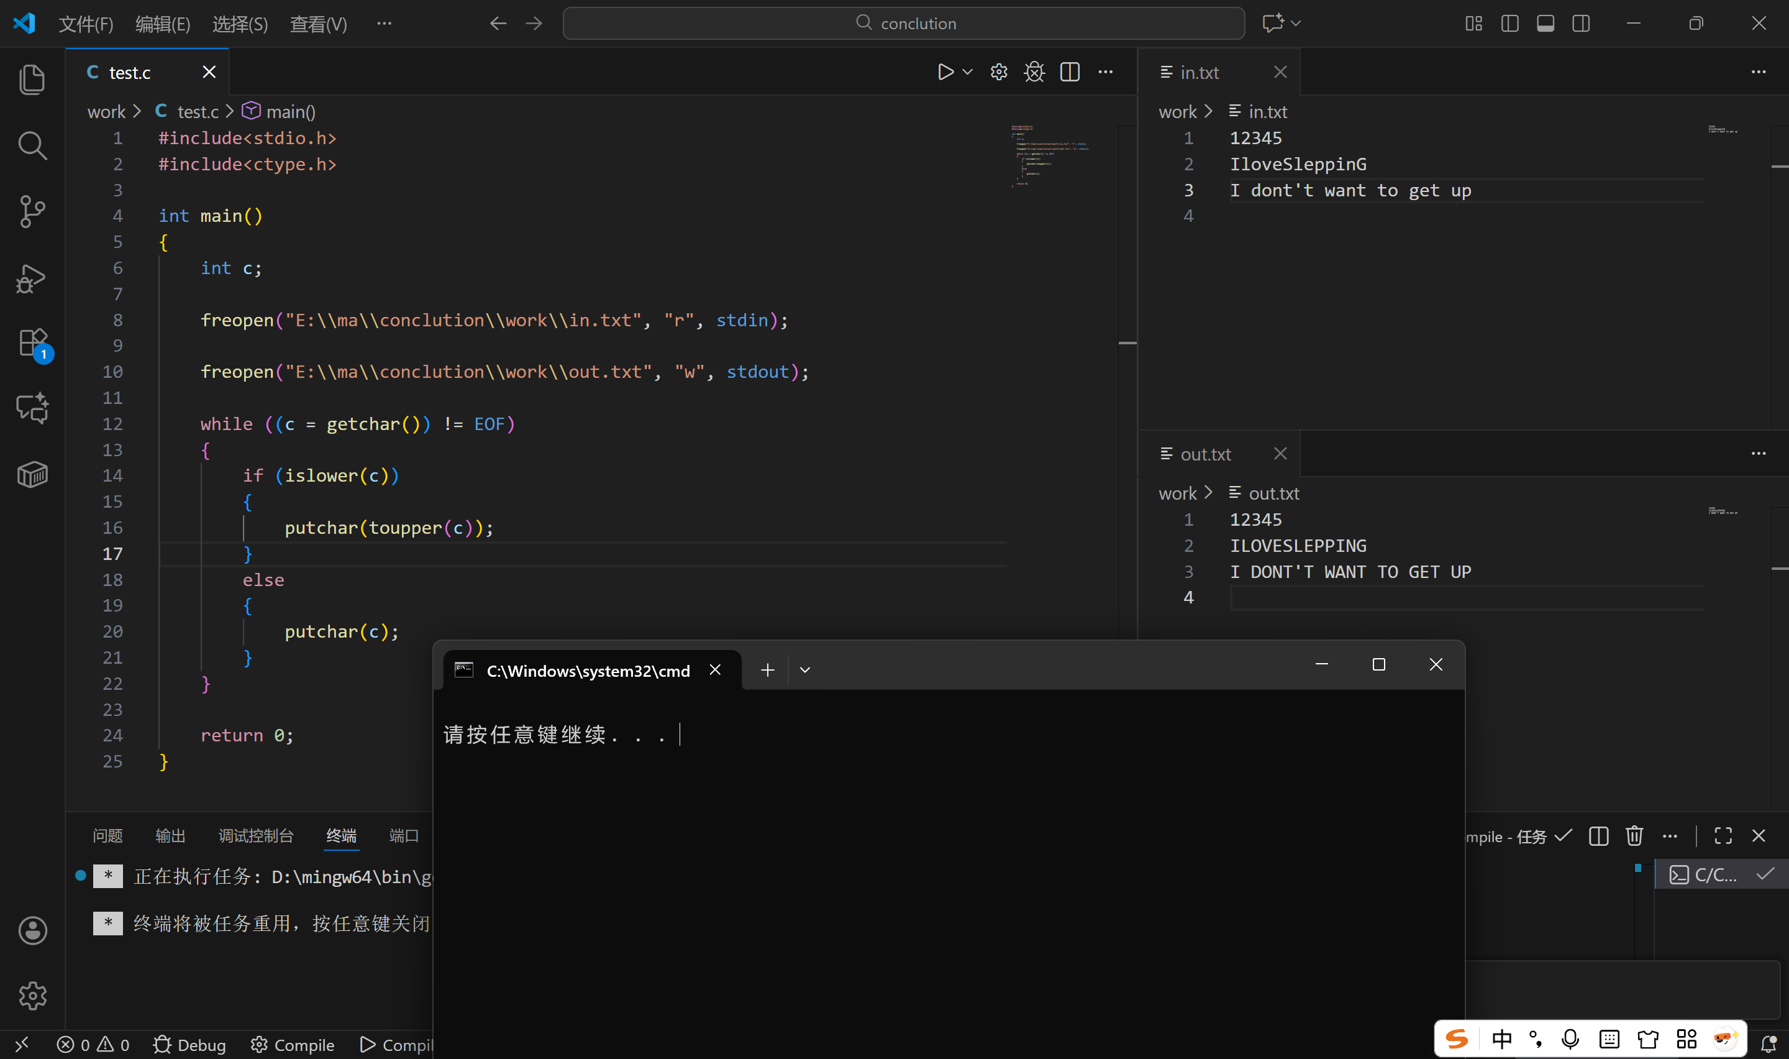Open the Source Control view
The height and width of the screenshot is (1059, 1789).
point(32,212)
